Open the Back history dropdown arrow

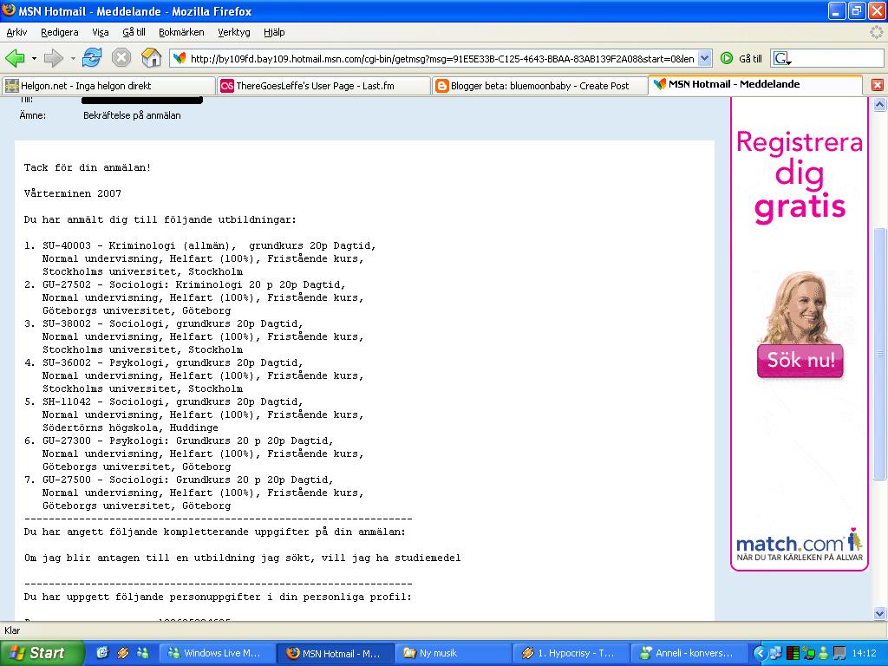click(34, 58)
